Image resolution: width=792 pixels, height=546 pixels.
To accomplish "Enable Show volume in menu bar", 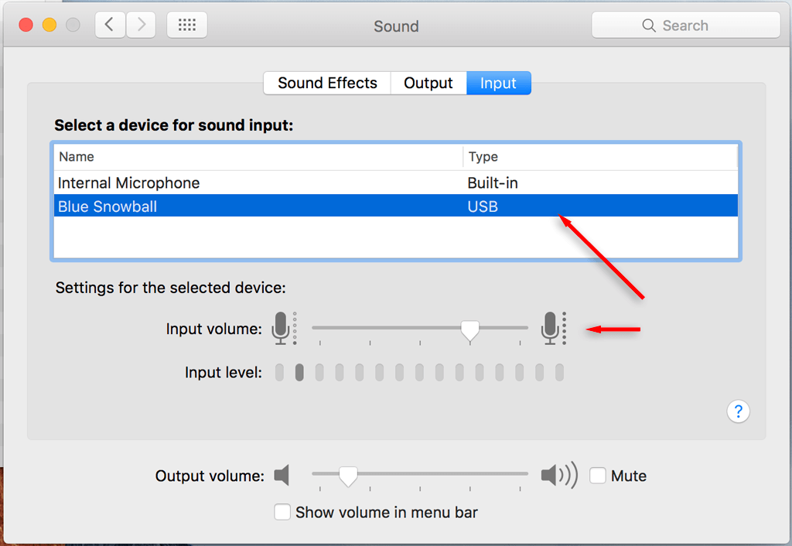I will point(283,512).
